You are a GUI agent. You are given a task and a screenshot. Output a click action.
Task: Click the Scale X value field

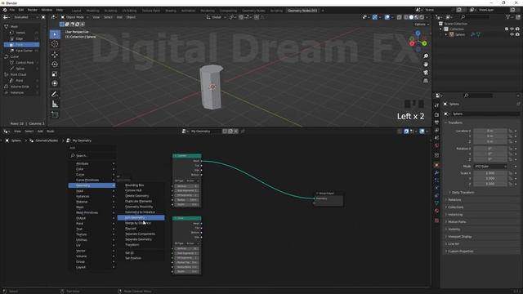[x=489, y=173]
